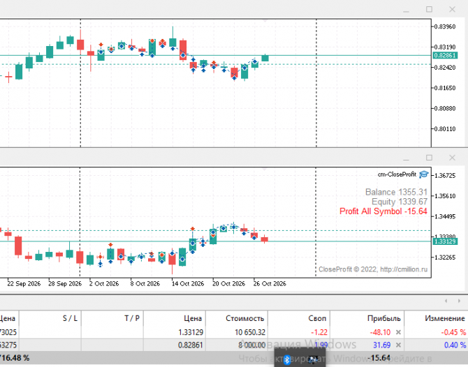Click the 2 Oct 2026 date label
The width and height of the screenshot is (468, 367).
point(104,283)
